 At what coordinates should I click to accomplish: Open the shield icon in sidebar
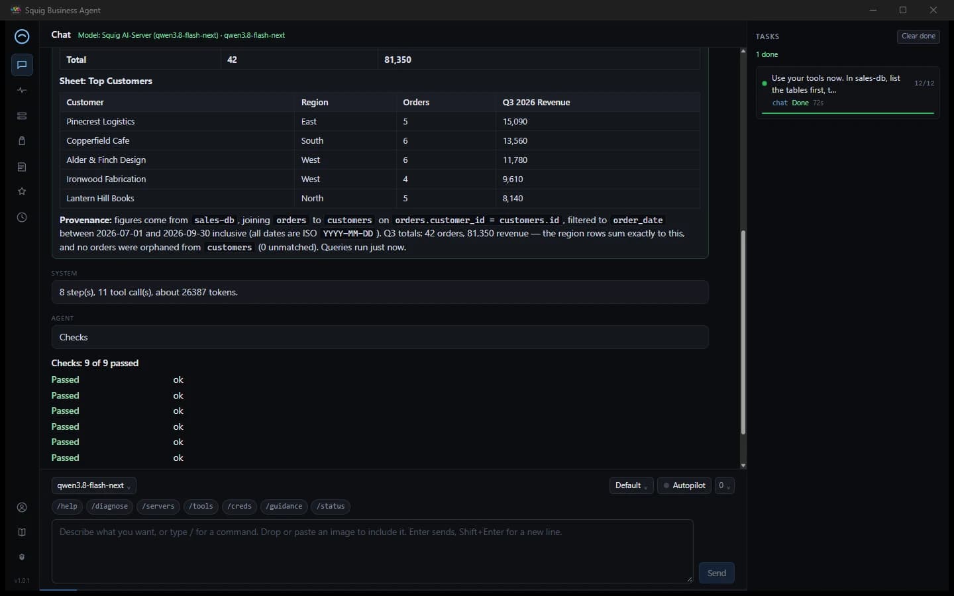(22, 558)
